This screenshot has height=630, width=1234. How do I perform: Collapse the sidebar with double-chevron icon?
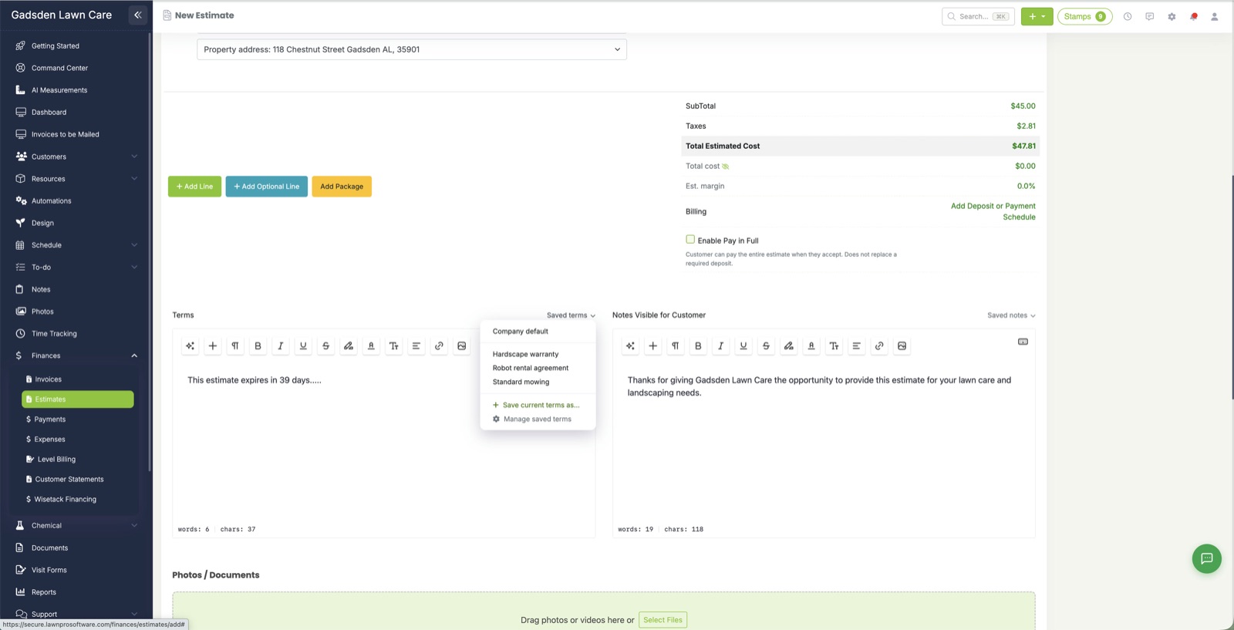138,15
